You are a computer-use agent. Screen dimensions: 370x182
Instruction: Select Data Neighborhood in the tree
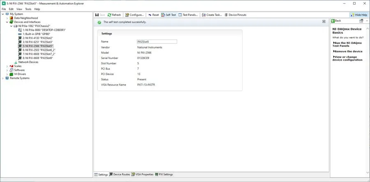(26, 18)
